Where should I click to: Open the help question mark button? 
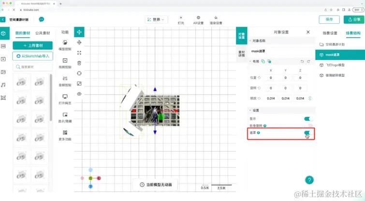point(309,180)
